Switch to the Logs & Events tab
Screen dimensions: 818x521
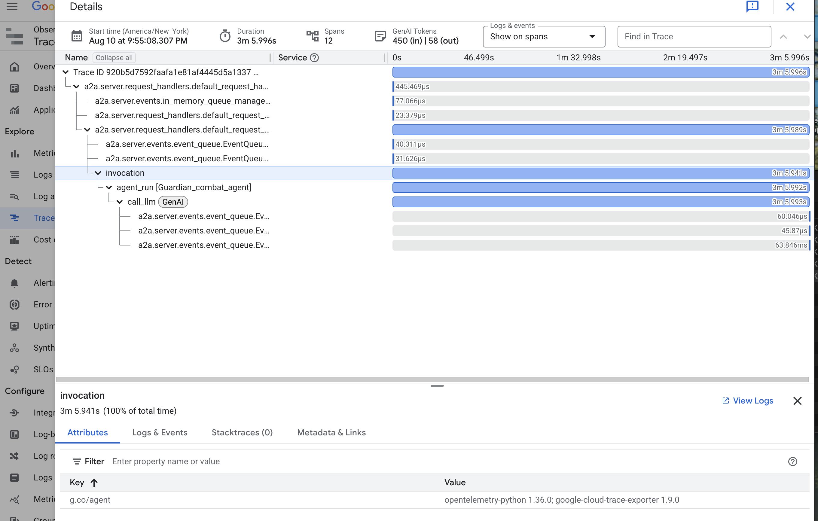(x=160, y=432)
